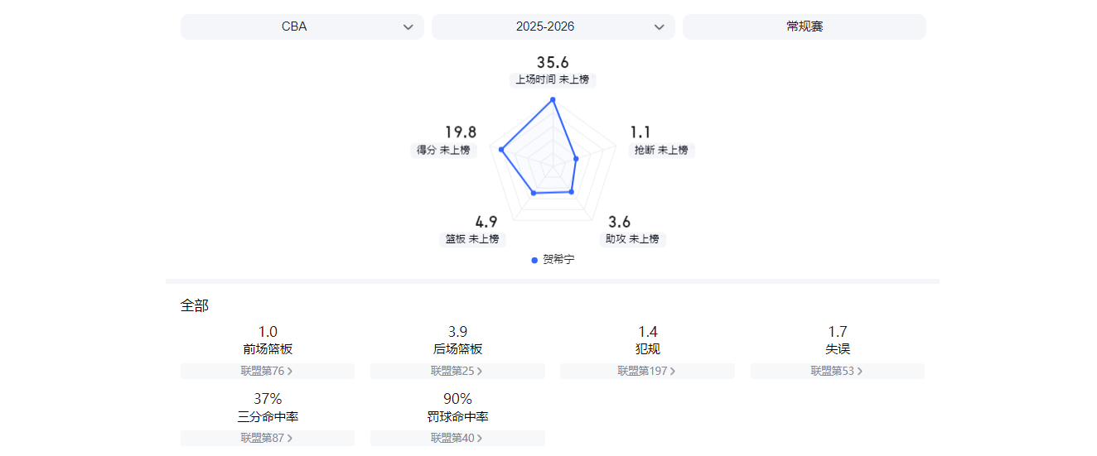
Task: Click the radar chart top data point
Action: coord(553,99)
